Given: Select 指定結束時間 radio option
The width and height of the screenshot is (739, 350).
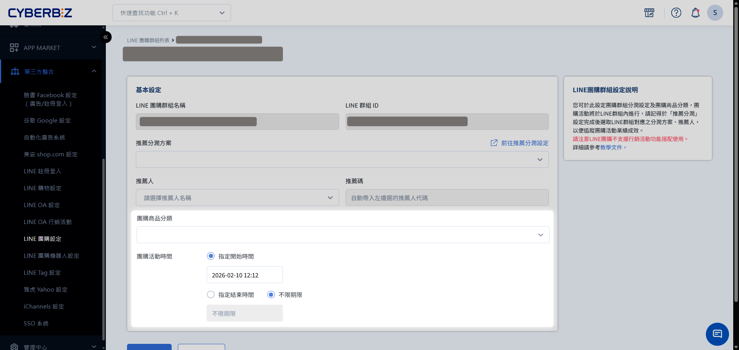Looking at the screenshot, I should [x=211, y=295].
